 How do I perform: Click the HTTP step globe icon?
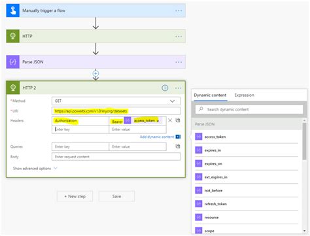click(x=13, y=36)
